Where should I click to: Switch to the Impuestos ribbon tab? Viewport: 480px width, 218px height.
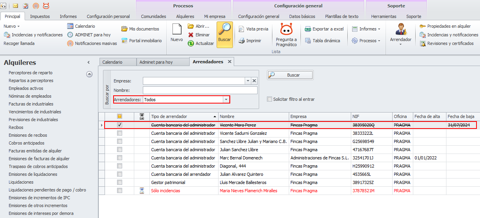[x=40, y=16]
